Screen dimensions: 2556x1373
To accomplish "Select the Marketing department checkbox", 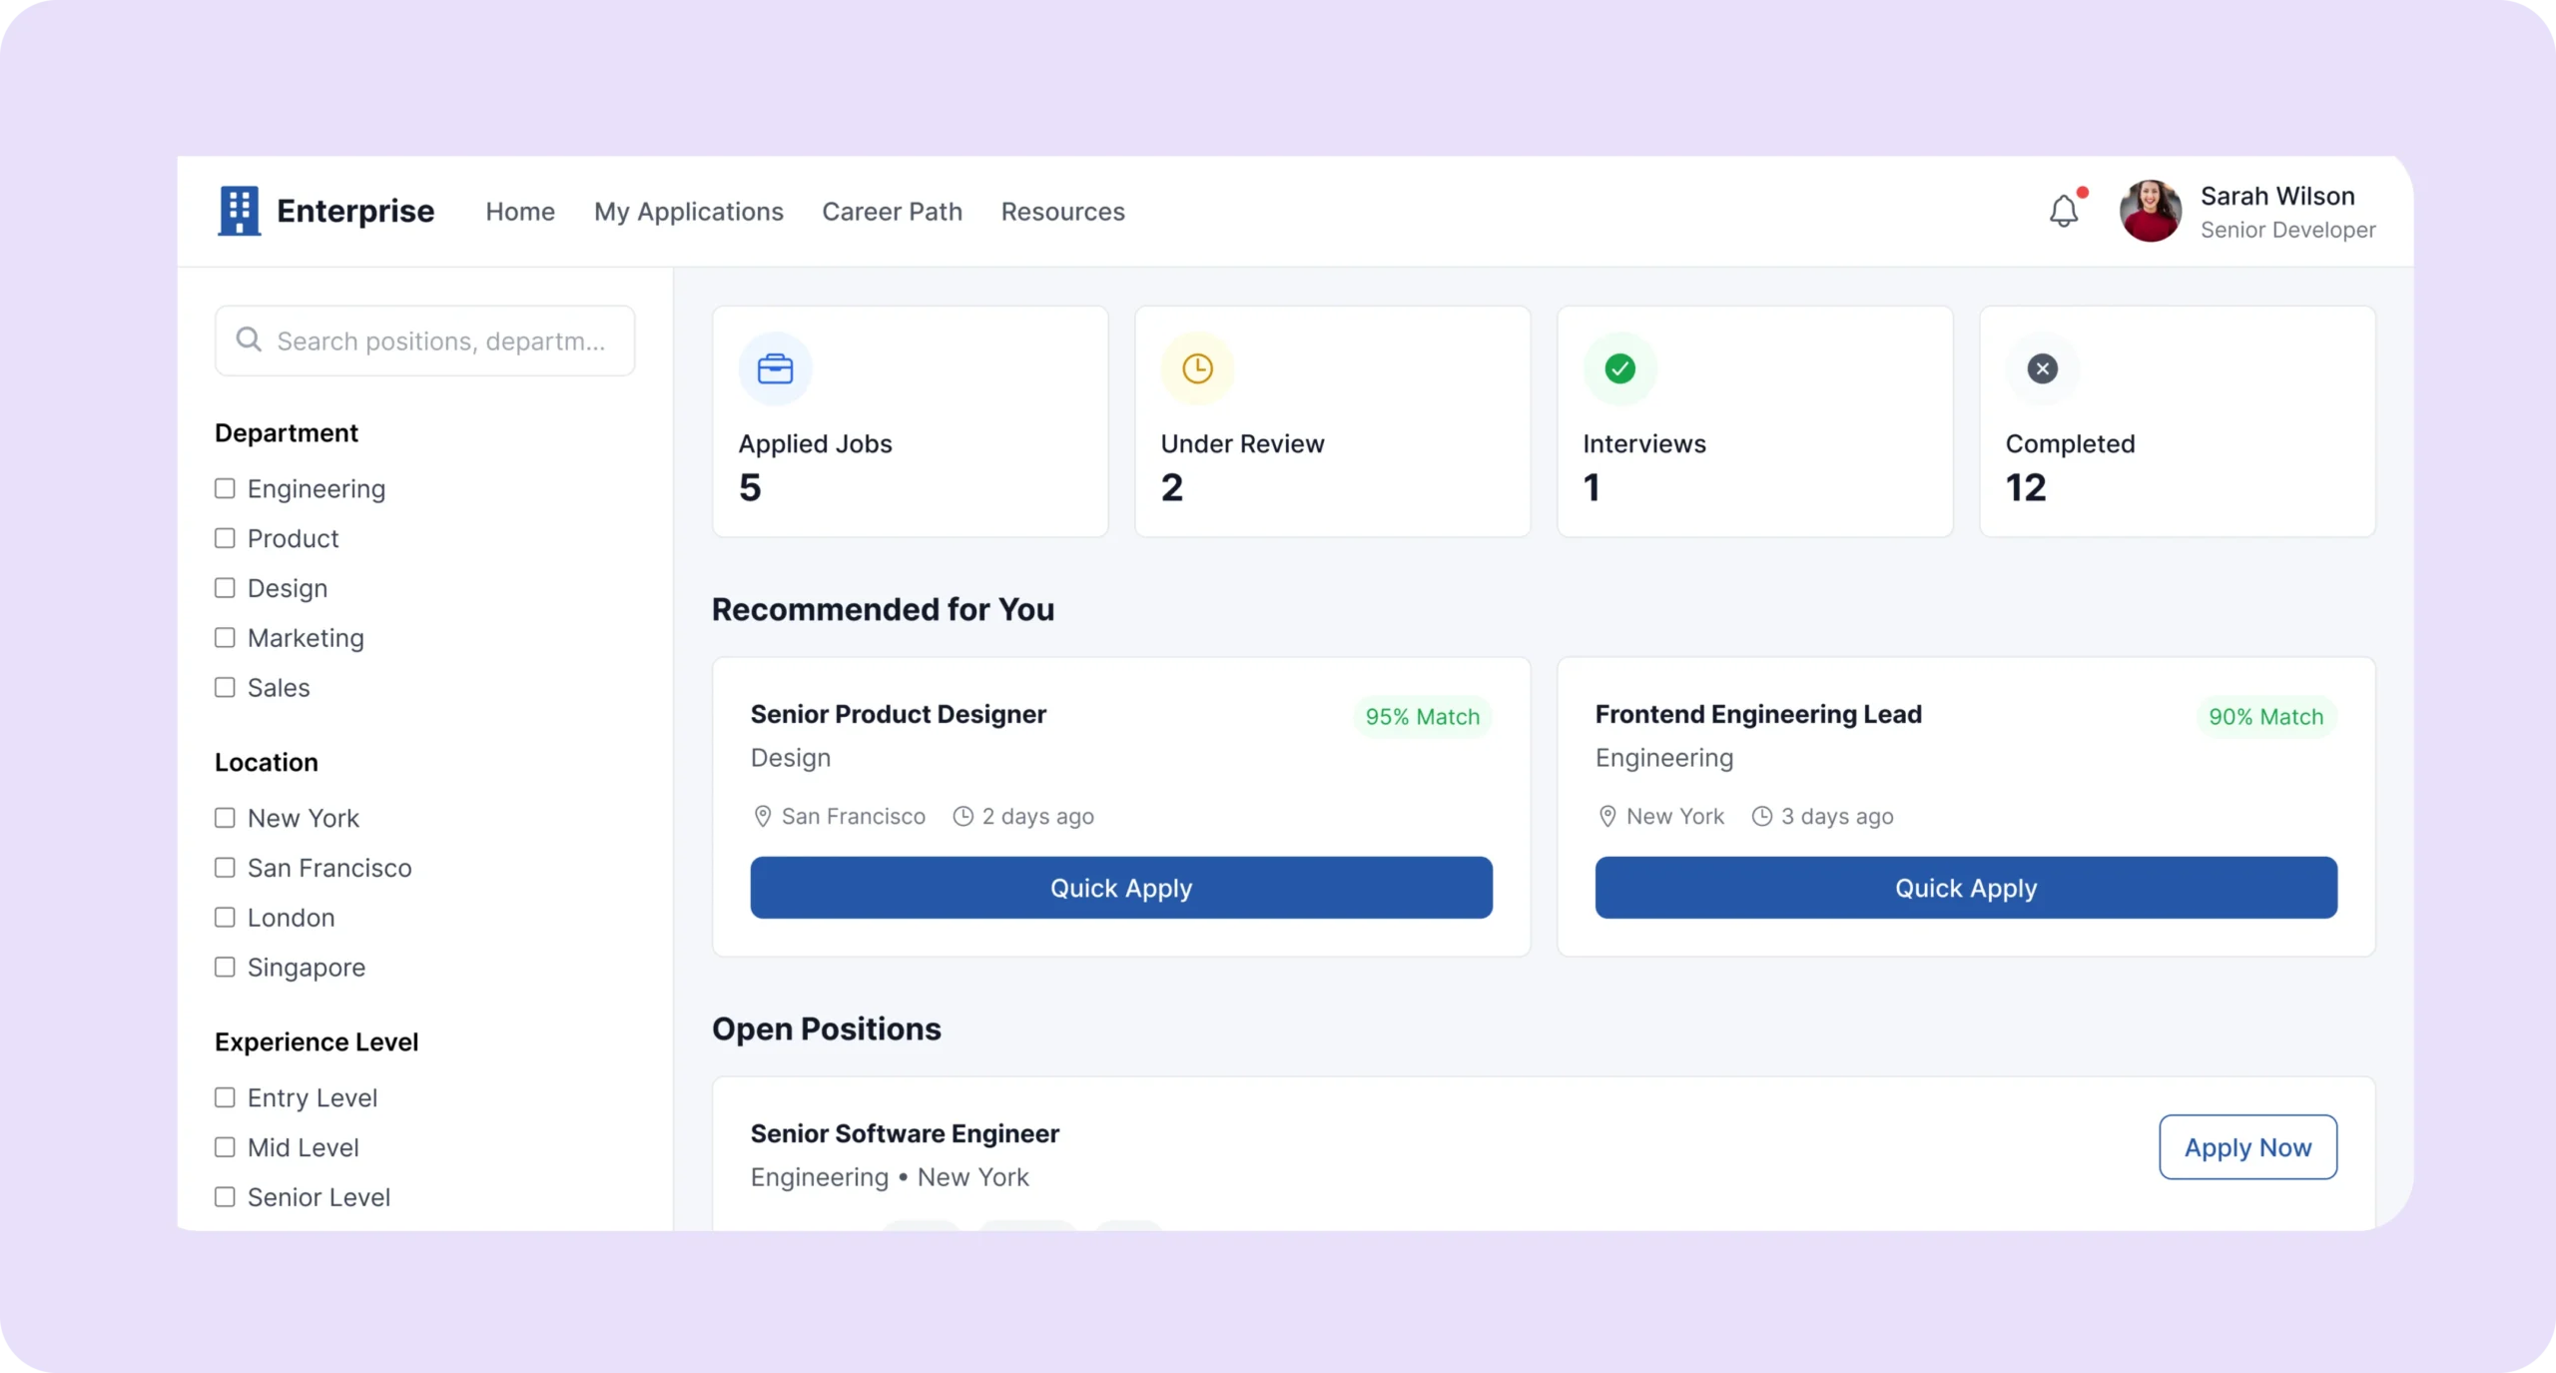I will tap(226, 638).
